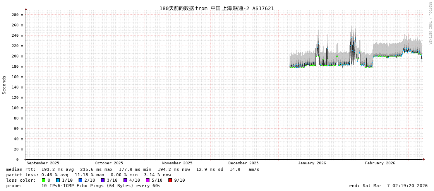
Task: Click the vertical Seconds axis label
Action: point(4,85)
